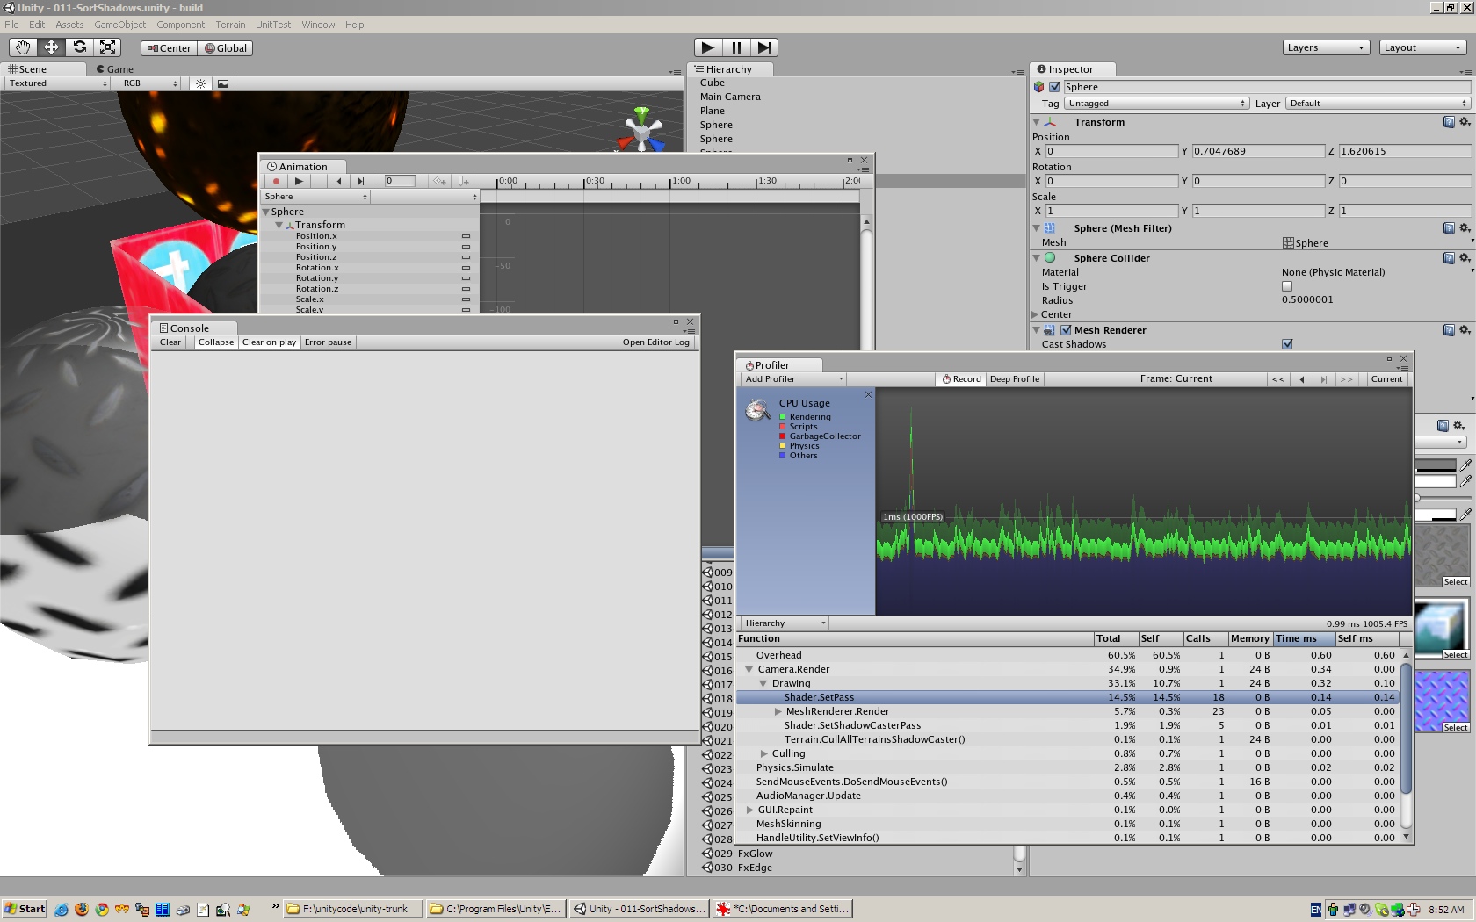
Task: Open Layers dropdown
Action: 1326,47
